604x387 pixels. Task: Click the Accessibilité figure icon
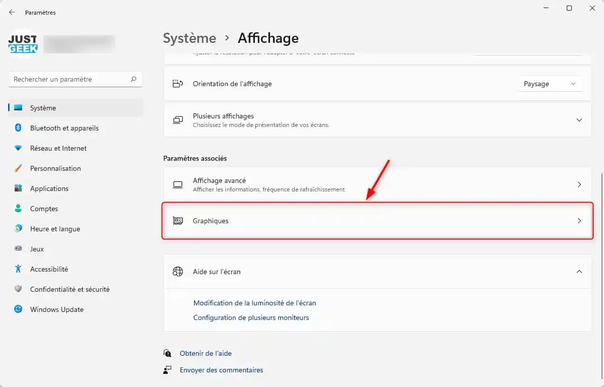click(18, 269)
